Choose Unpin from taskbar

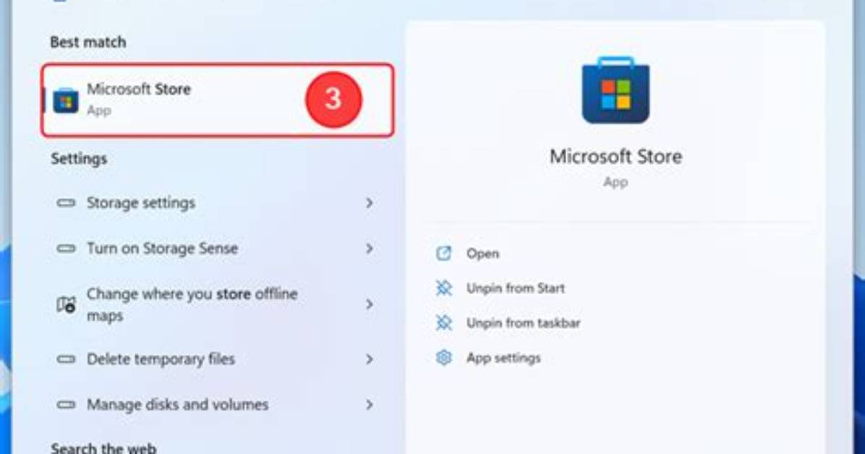pyautogui.click(x=523, y=322)
